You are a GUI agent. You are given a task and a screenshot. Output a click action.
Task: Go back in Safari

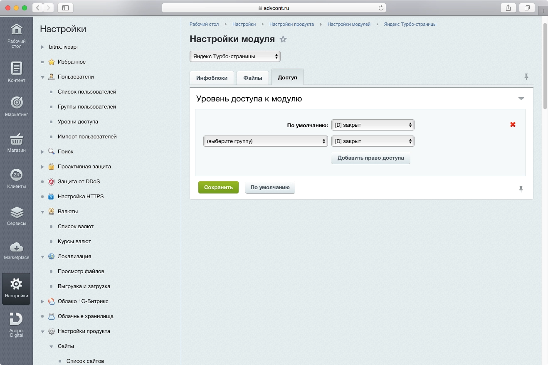pos(38,8)
